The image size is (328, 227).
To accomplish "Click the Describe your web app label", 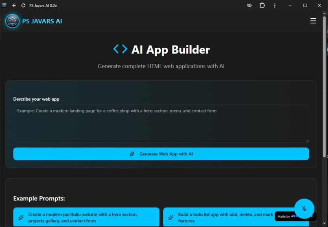I will pyautogui.click(x=36, y=99).
